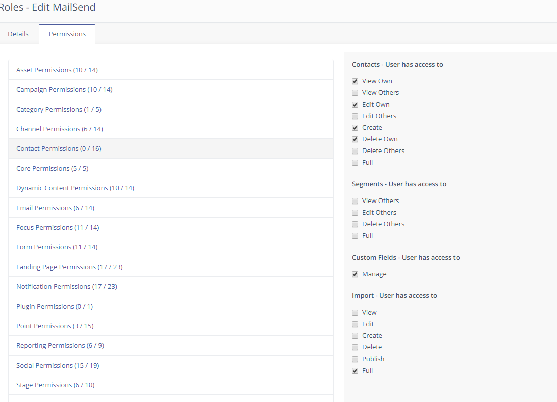Open Social Permissions settings

point(57,365)
